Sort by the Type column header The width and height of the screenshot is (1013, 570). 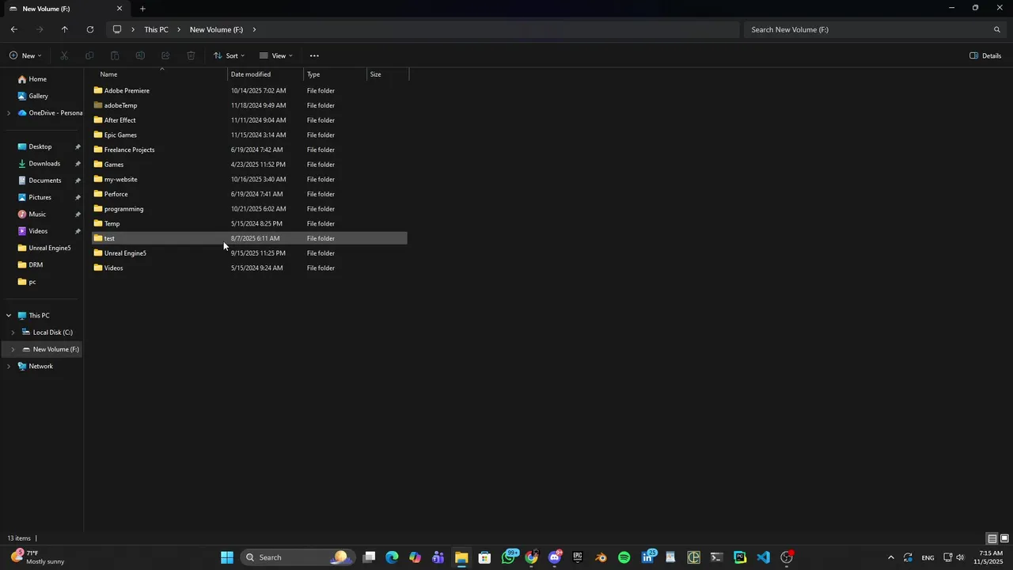click(336, 74)
